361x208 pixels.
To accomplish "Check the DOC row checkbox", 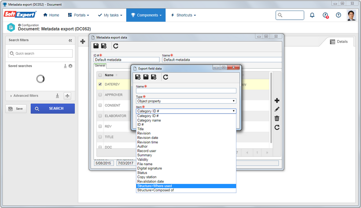I will tap(100, 147).
